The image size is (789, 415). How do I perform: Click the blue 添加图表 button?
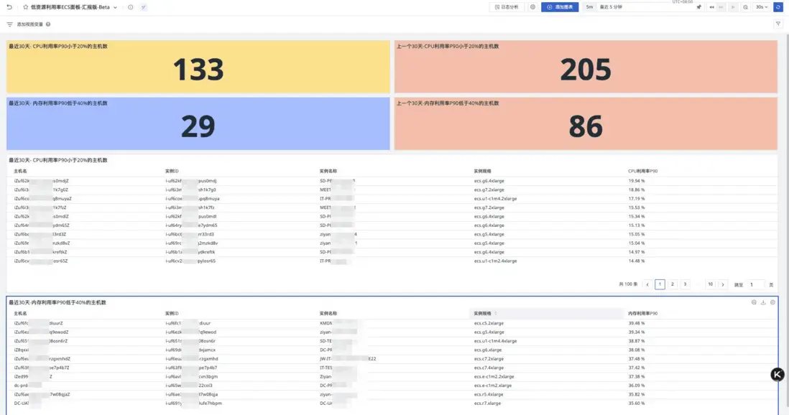[560, 7]
